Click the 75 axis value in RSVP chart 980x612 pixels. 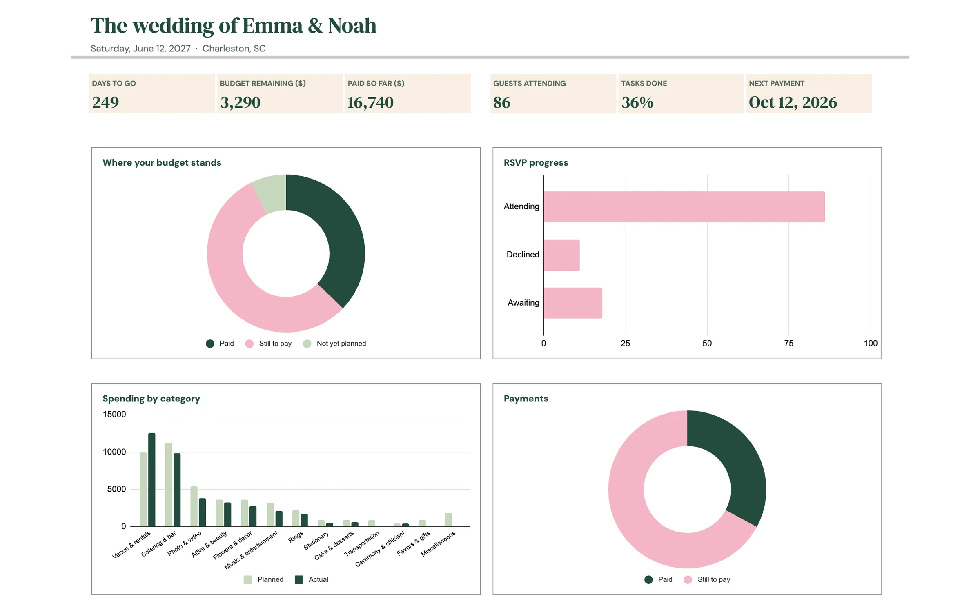click(789, 344)
